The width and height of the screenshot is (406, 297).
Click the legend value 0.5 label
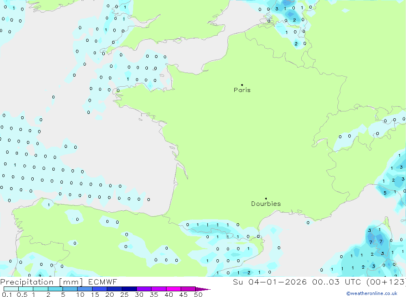coord(22,295)
